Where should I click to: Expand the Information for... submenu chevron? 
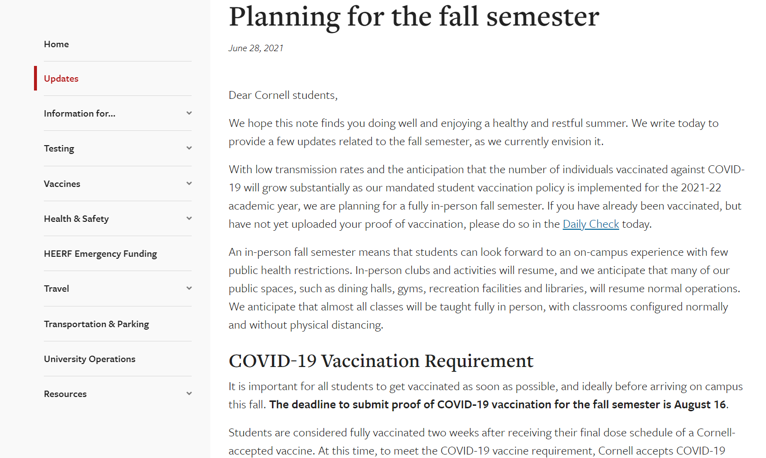189,113
